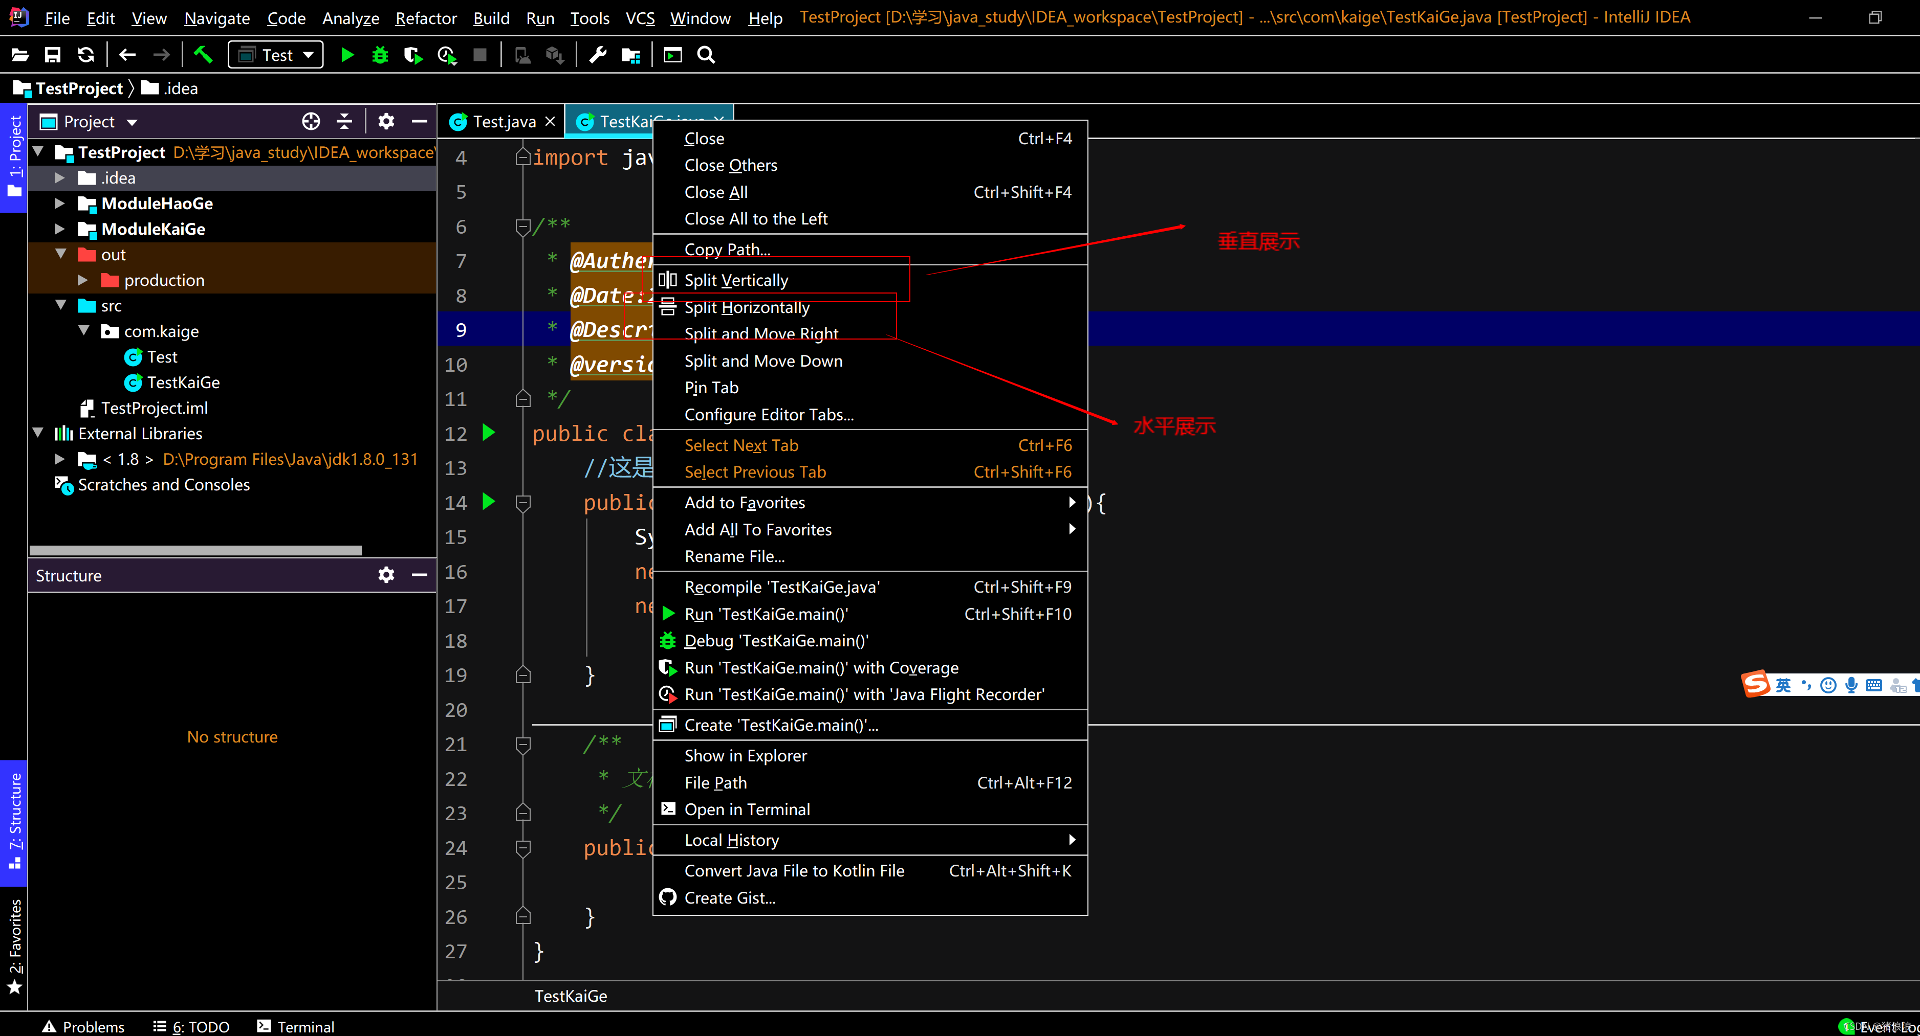Click the Save All toolbar icon
Screen dimensions: 1920x1036
pos(53,55)
